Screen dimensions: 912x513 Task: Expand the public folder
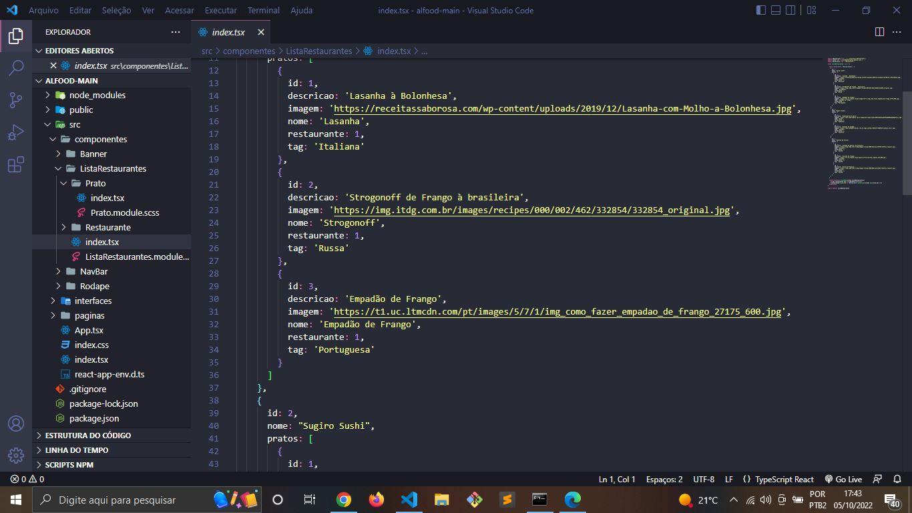(81, 110)
